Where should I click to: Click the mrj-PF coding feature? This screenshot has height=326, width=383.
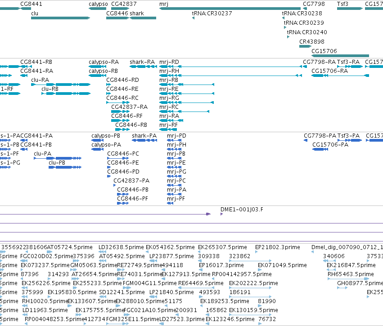point(170,203)
